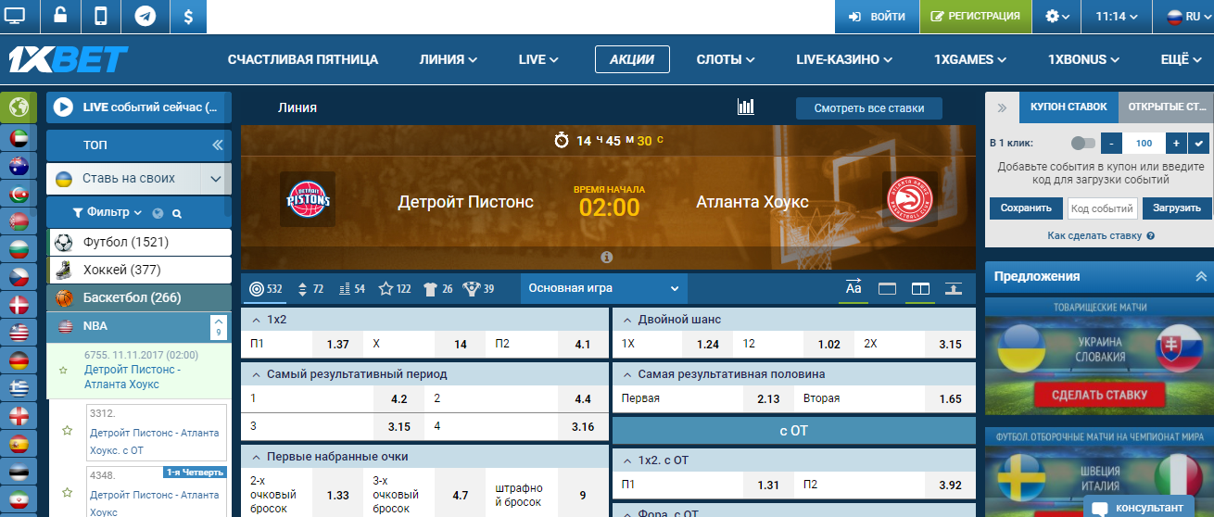Filter by the list icon 54
The image size is (1214, 517).
click(352, 289)
